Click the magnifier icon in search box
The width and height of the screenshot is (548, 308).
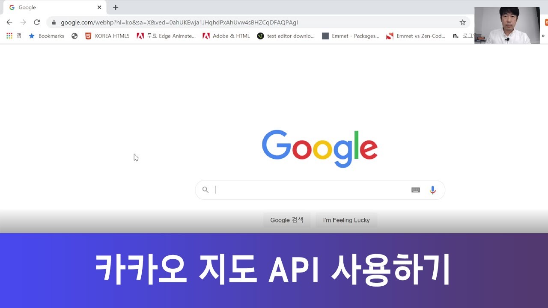point(205,190)
